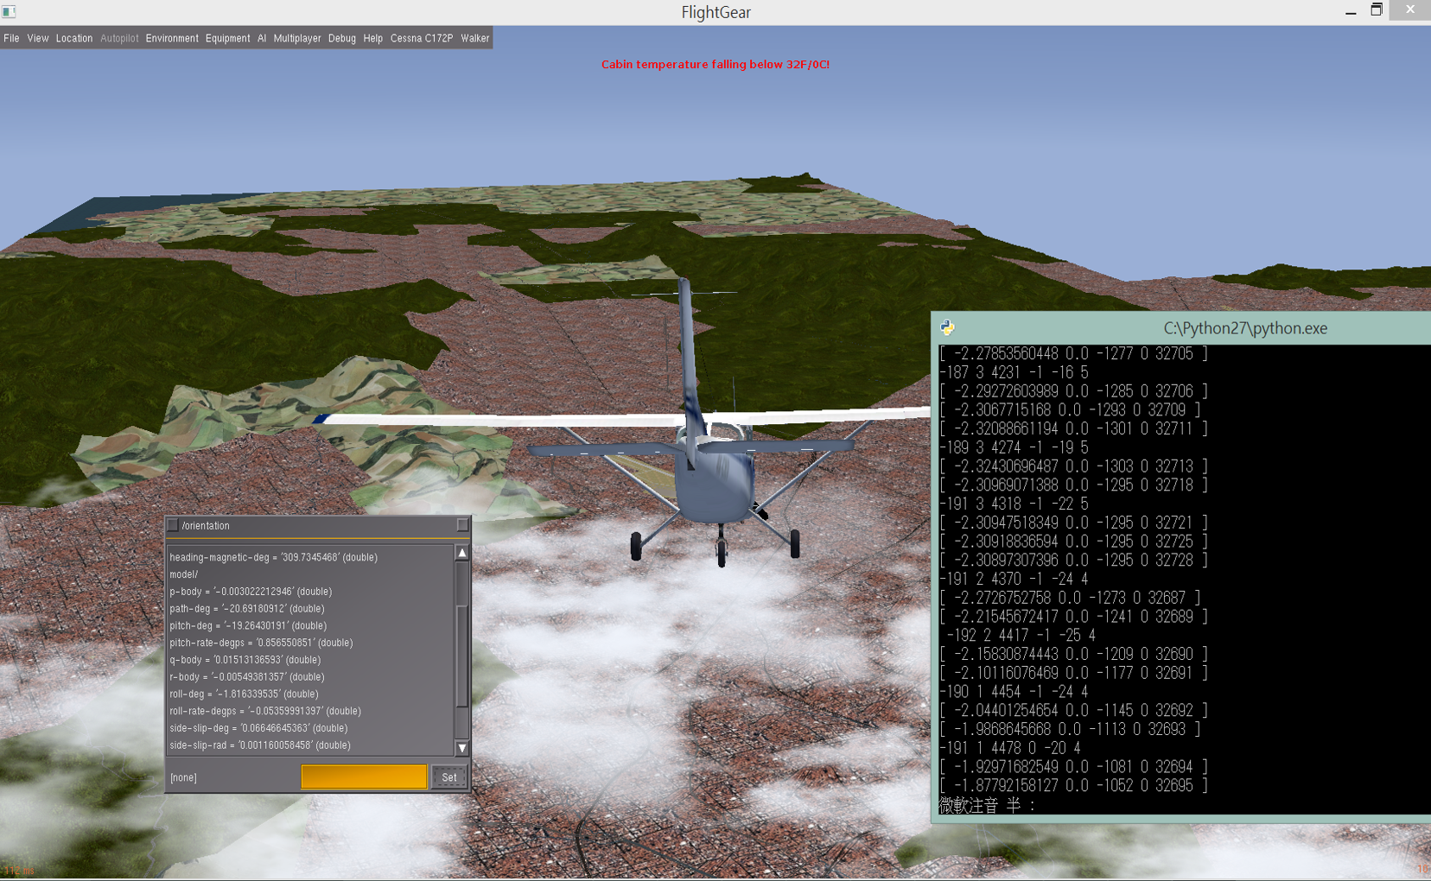
Task: Click the orange value input field
Action: point(364,776)
